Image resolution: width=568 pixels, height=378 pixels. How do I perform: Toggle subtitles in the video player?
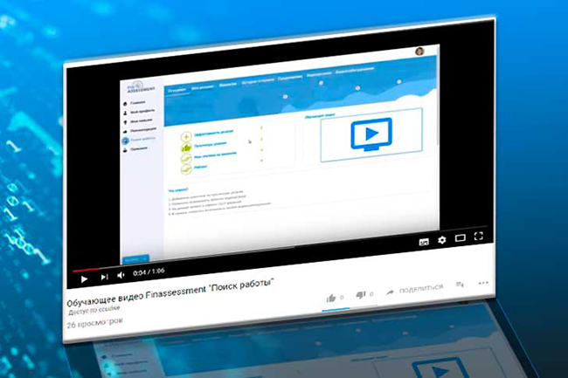[424, 239]
